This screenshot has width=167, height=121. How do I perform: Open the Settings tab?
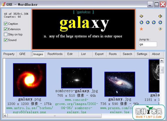tap(142, 54)
